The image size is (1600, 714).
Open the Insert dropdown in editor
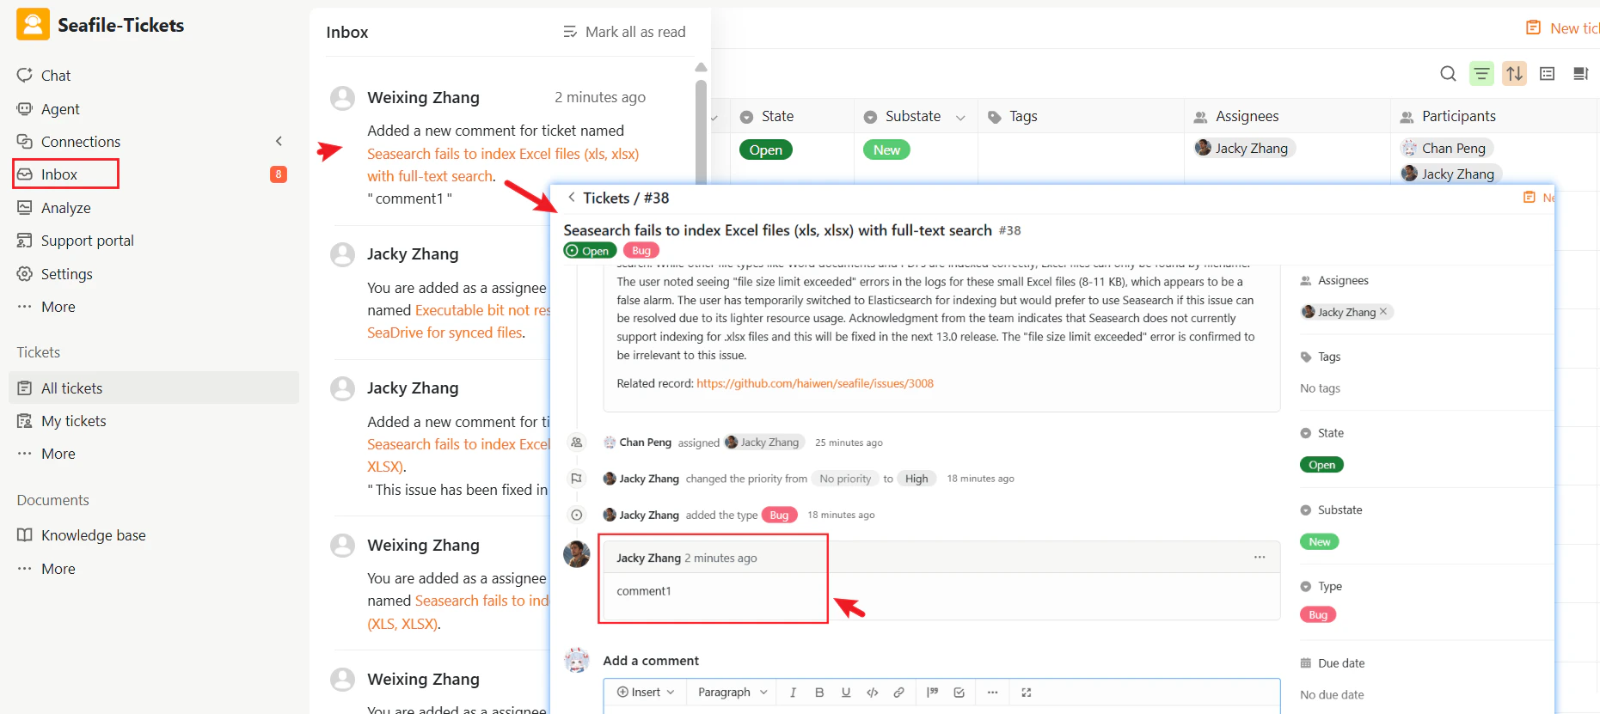click(x=646, y=693)
